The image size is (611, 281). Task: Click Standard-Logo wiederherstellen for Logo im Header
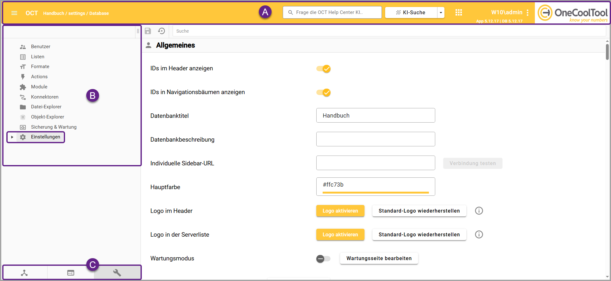419,211
